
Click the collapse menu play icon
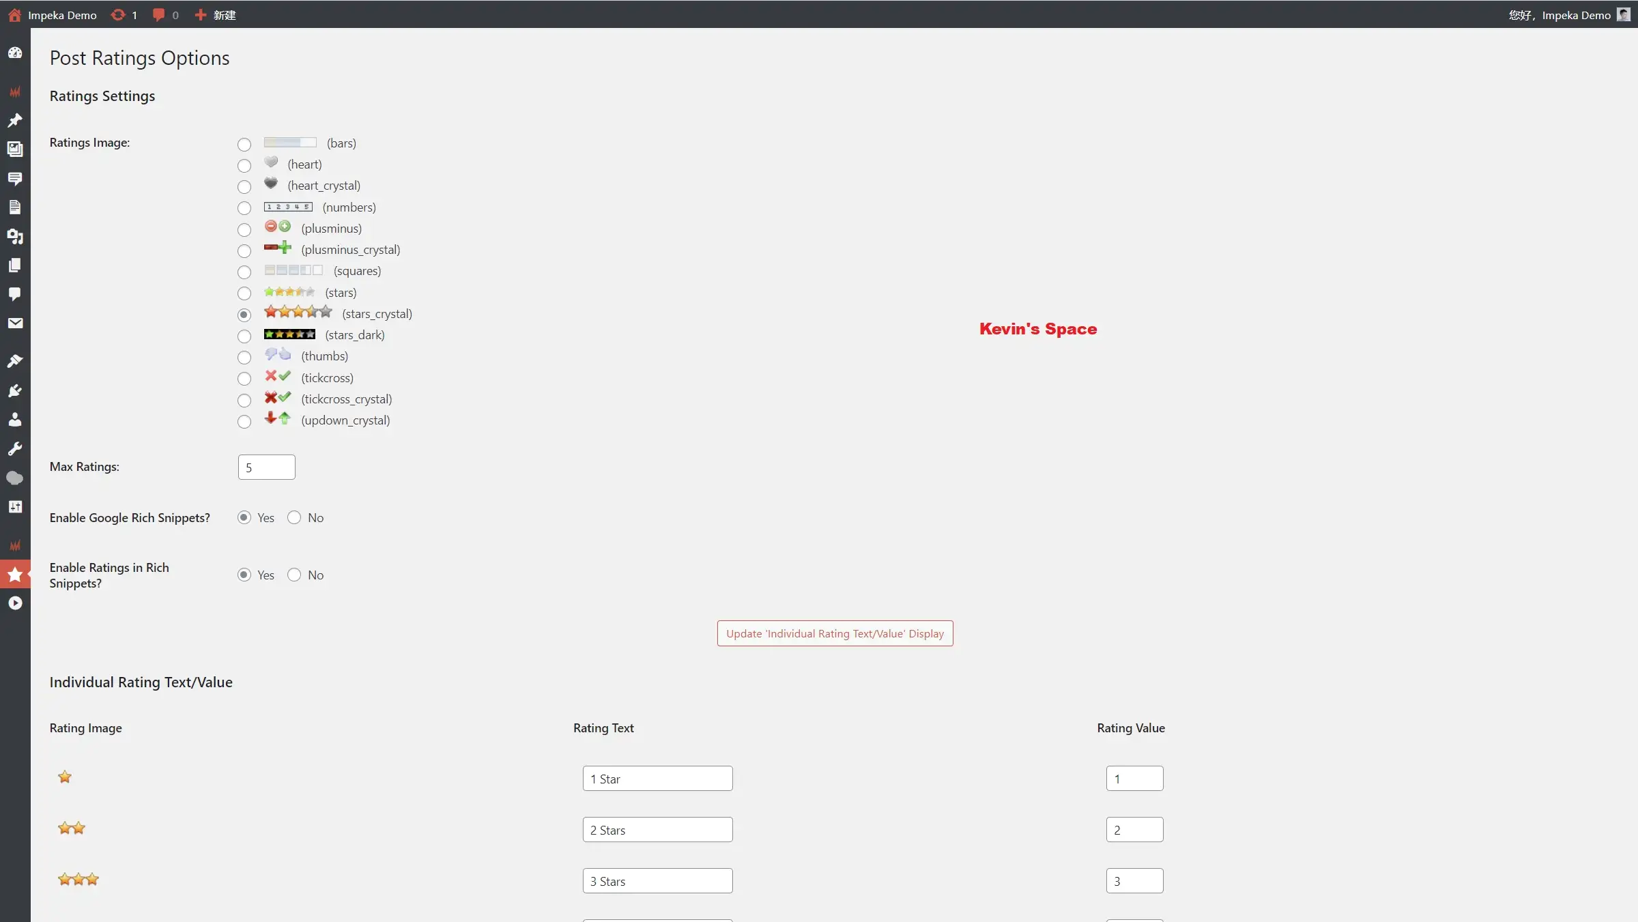tap(15, 603)
